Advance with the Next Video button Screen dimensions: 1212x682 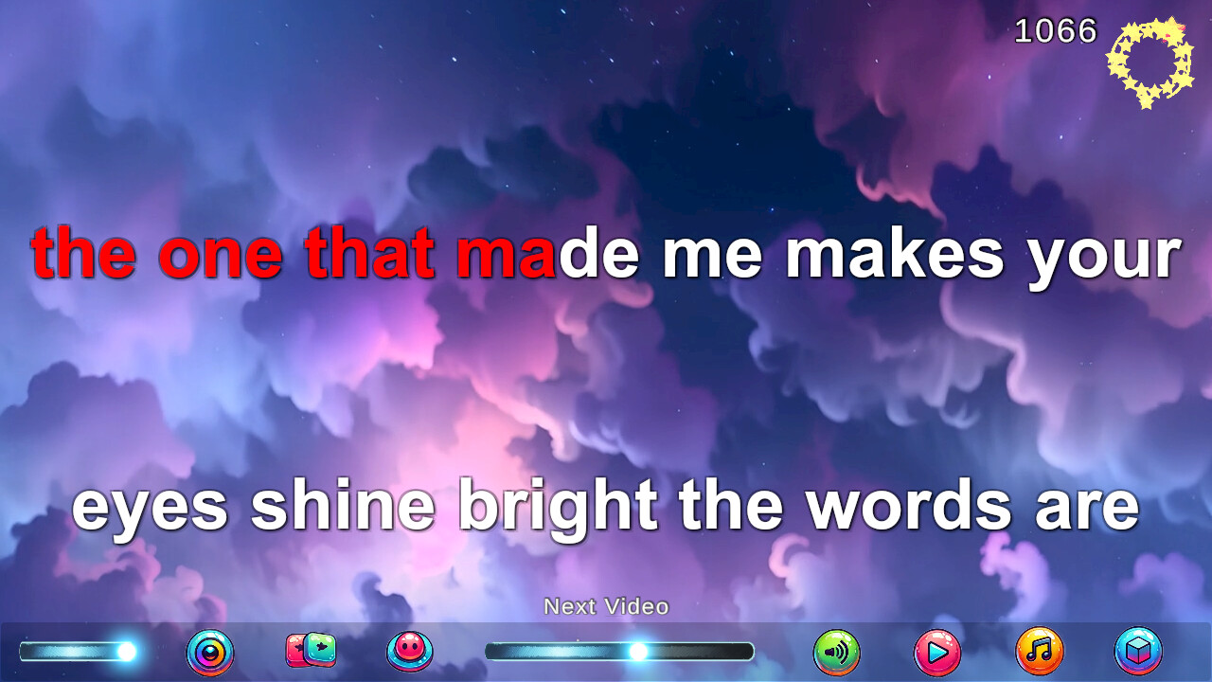point(605,605)
